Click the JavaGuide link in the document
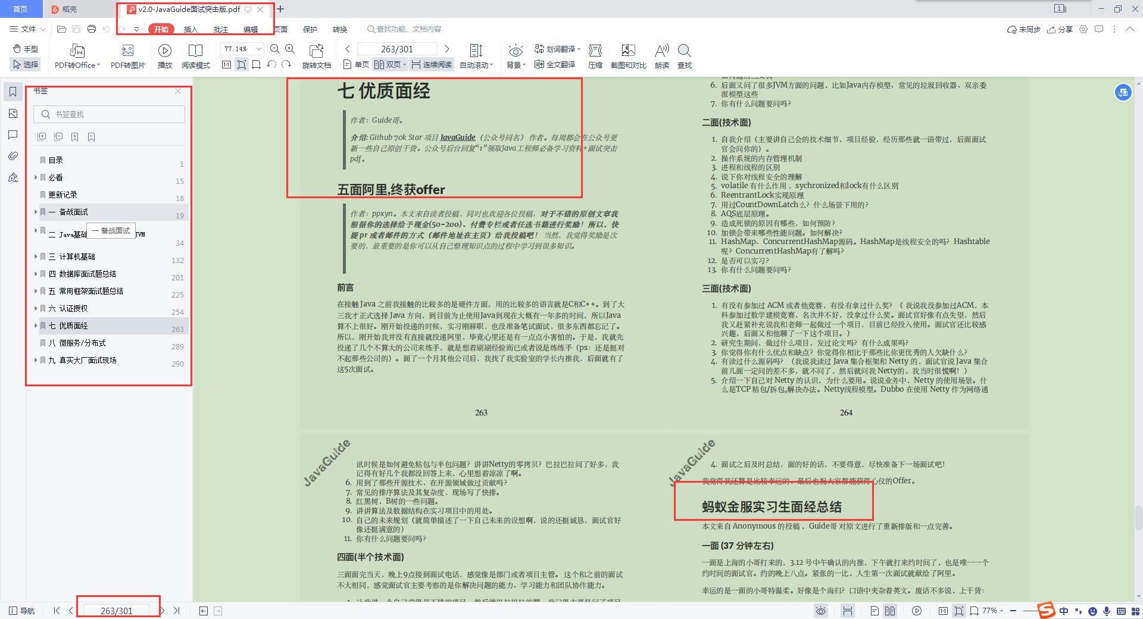 [x=458, y=137]
